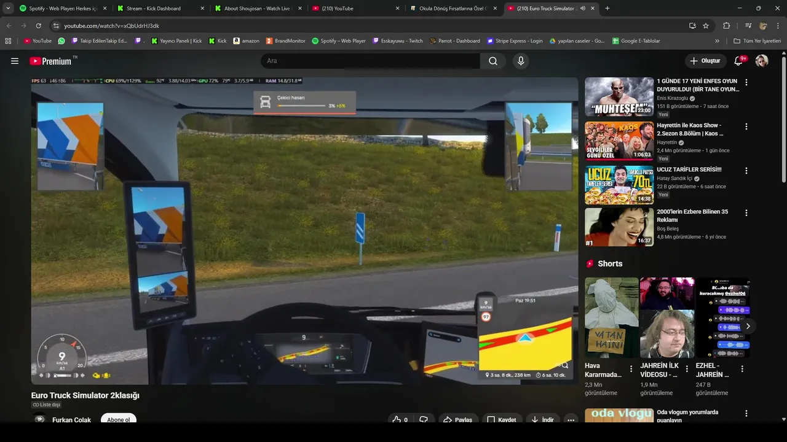787x442 pixels.
Task: Dislike the video with thumbs down
Action: (424, 420)
